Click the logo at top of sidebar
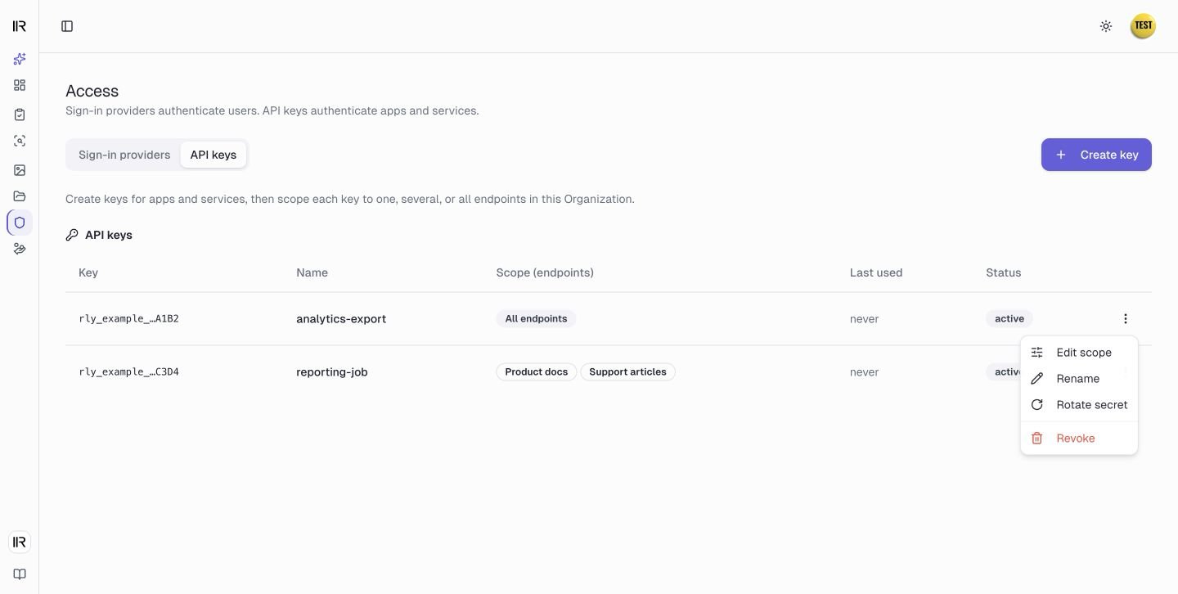This screenshot has width=1178, height=594. (20, 26)
